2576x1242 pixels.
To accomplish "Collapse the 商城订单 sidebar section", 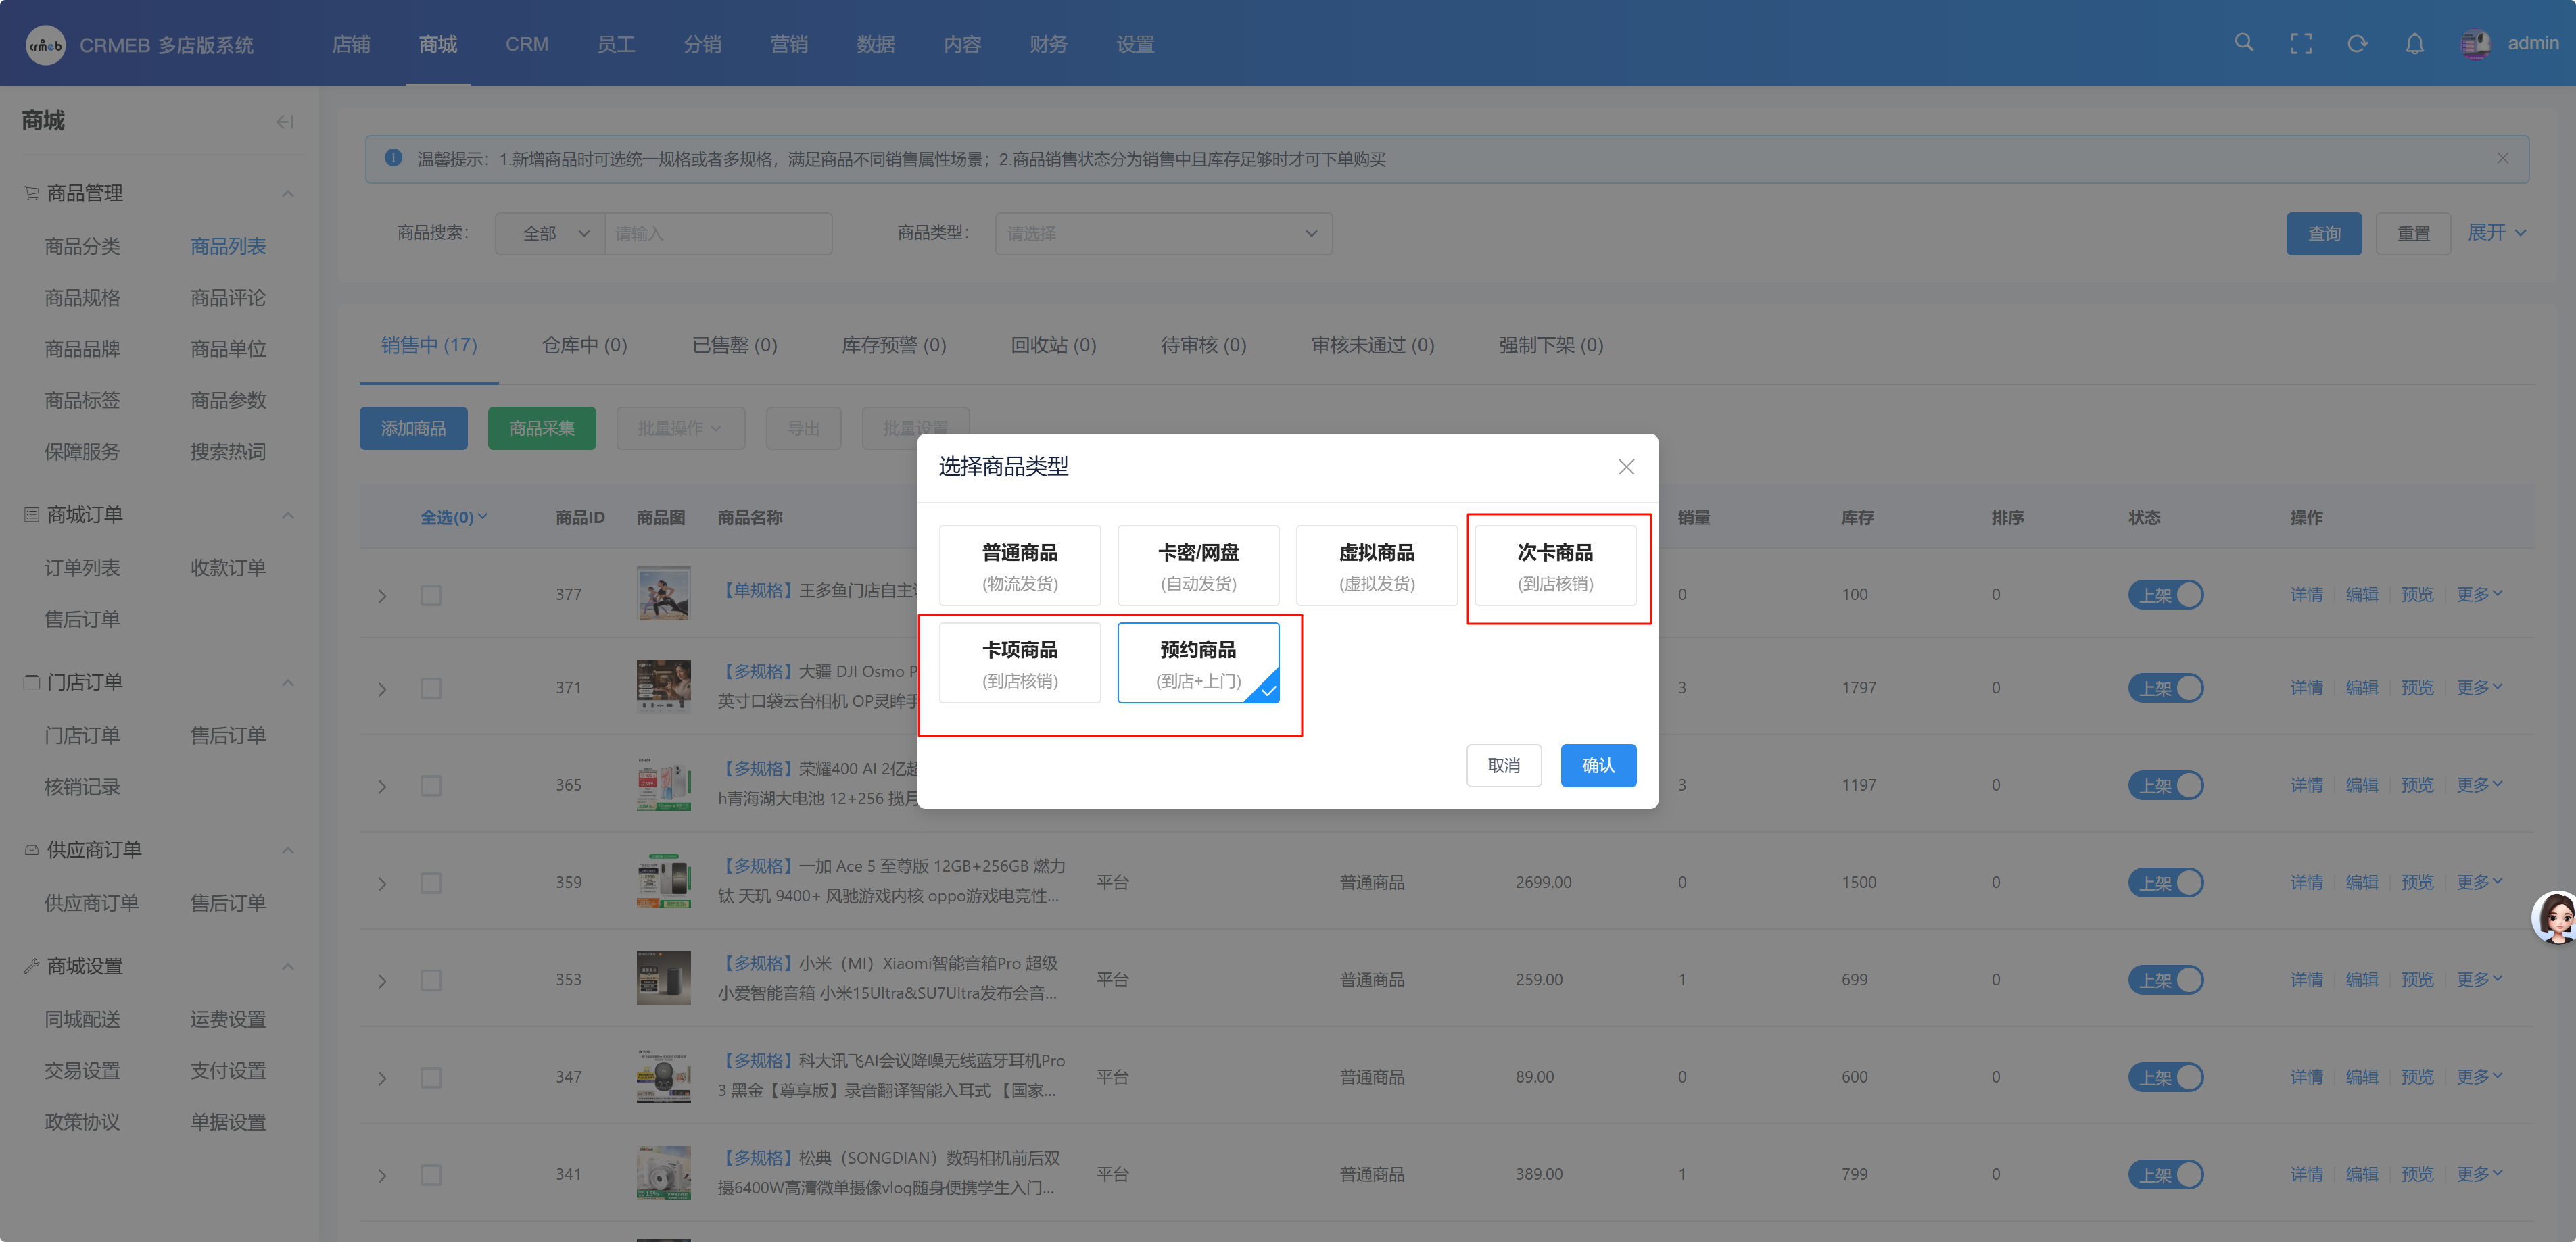I will point(288,515).
